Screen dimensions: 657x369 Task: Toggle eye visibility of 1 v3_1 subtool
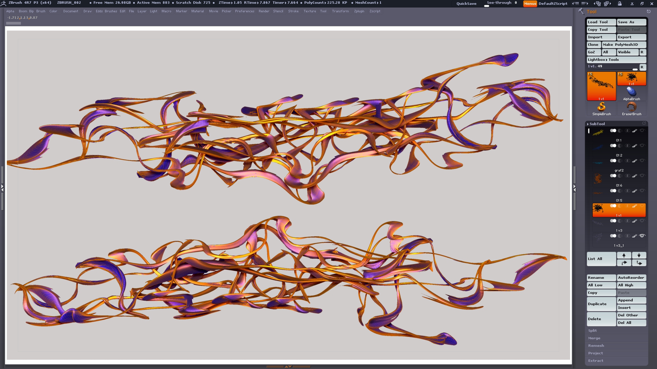point(642,236)
